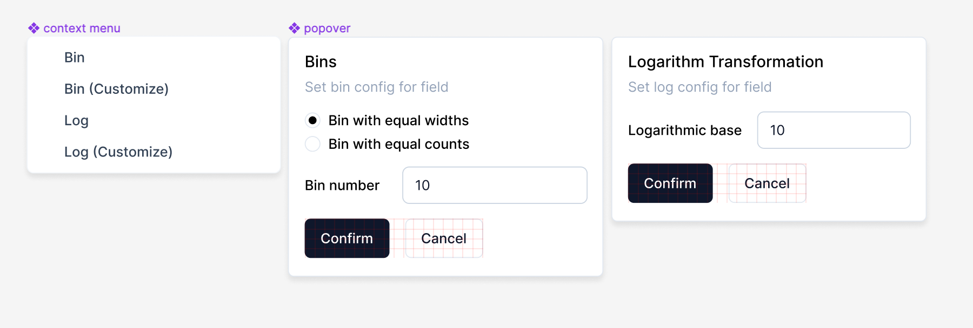Click the component icon beside popover
The height and width of the screenshot is (328, 973).
click(294, 28)
